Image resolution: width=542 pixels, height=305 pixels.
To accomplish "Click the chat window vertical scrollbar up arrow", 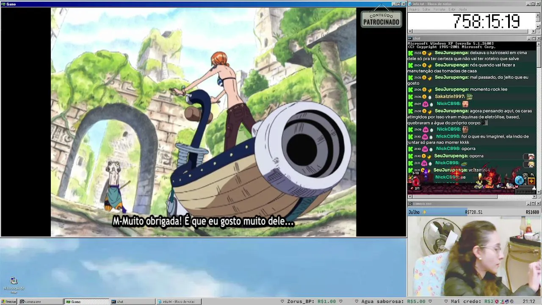I will tap(539, 44).
